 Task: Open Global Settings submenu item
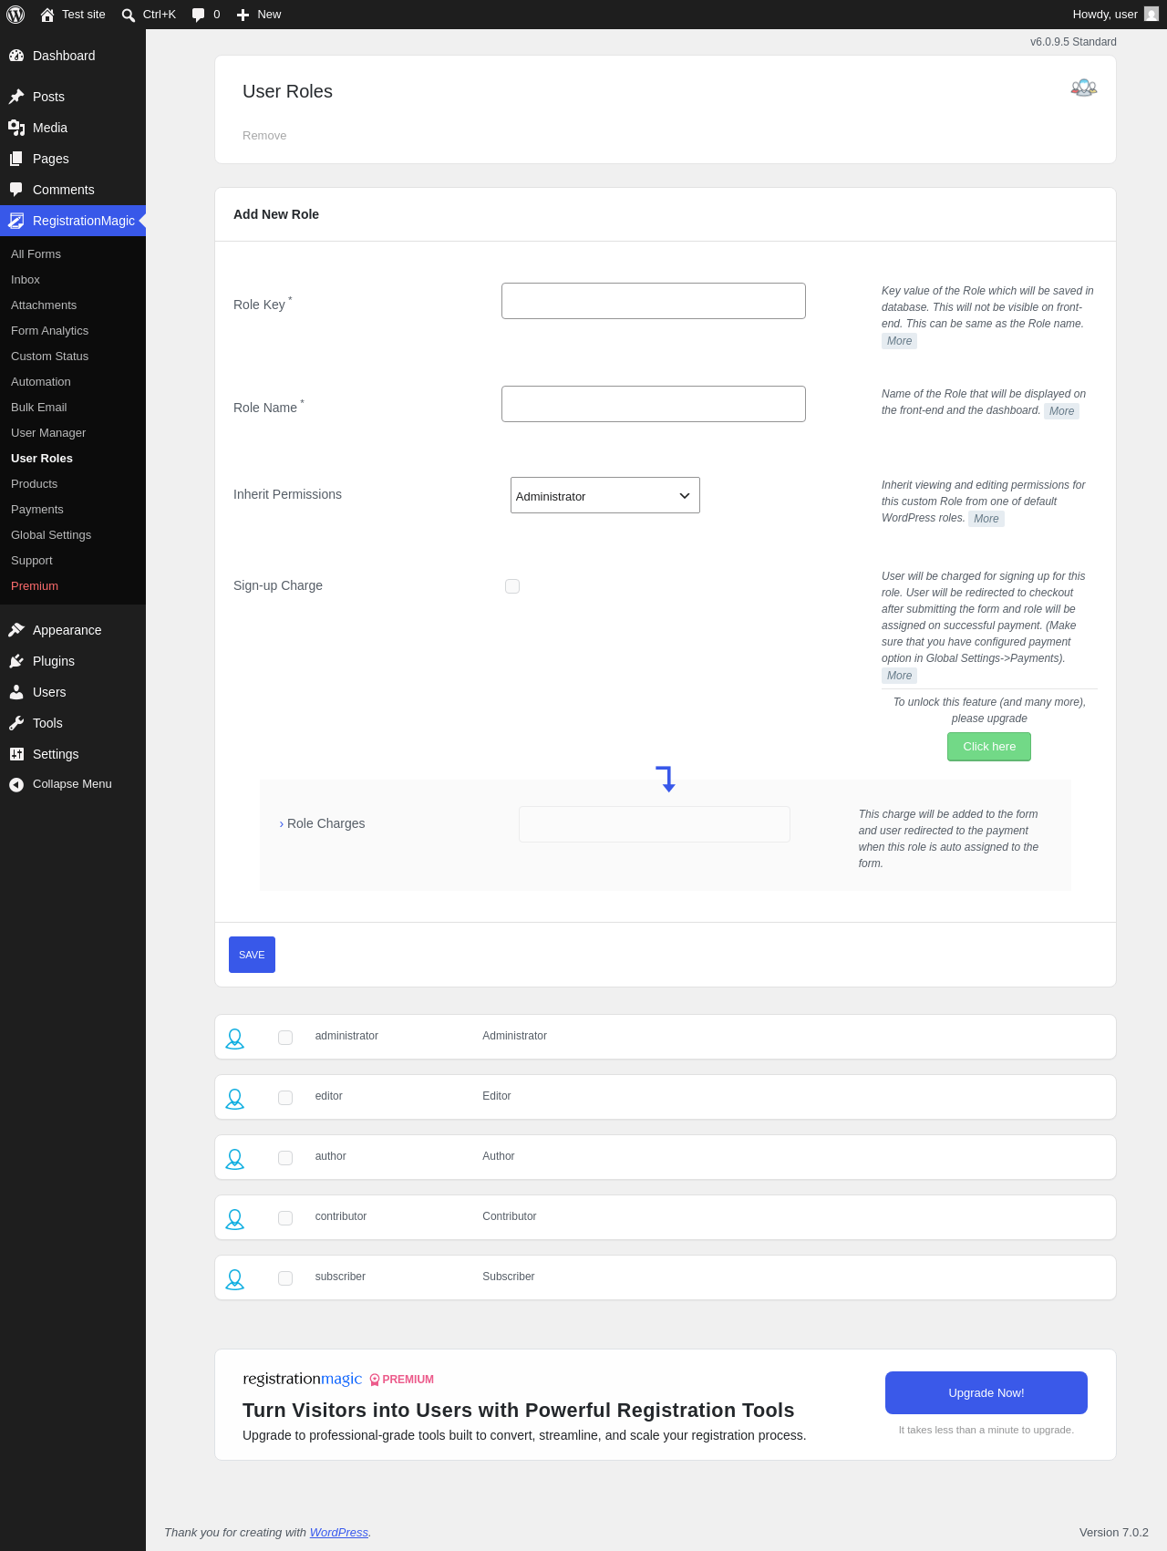[x=51, y=535]
